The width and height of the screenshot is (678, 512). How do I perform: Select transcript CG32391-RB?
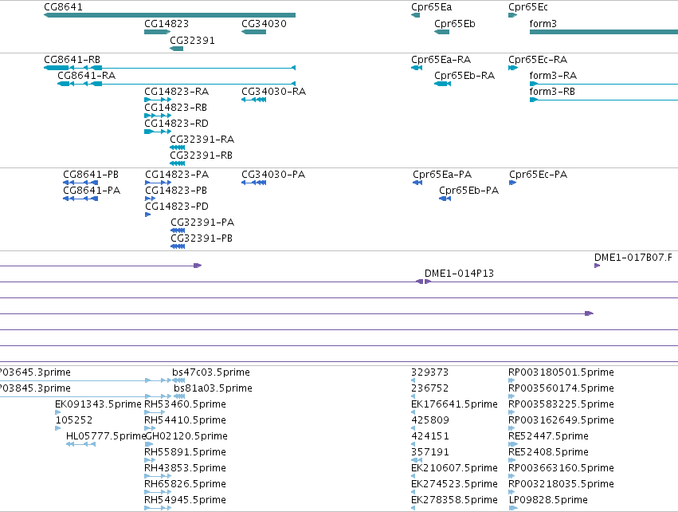tap(178, 163)
